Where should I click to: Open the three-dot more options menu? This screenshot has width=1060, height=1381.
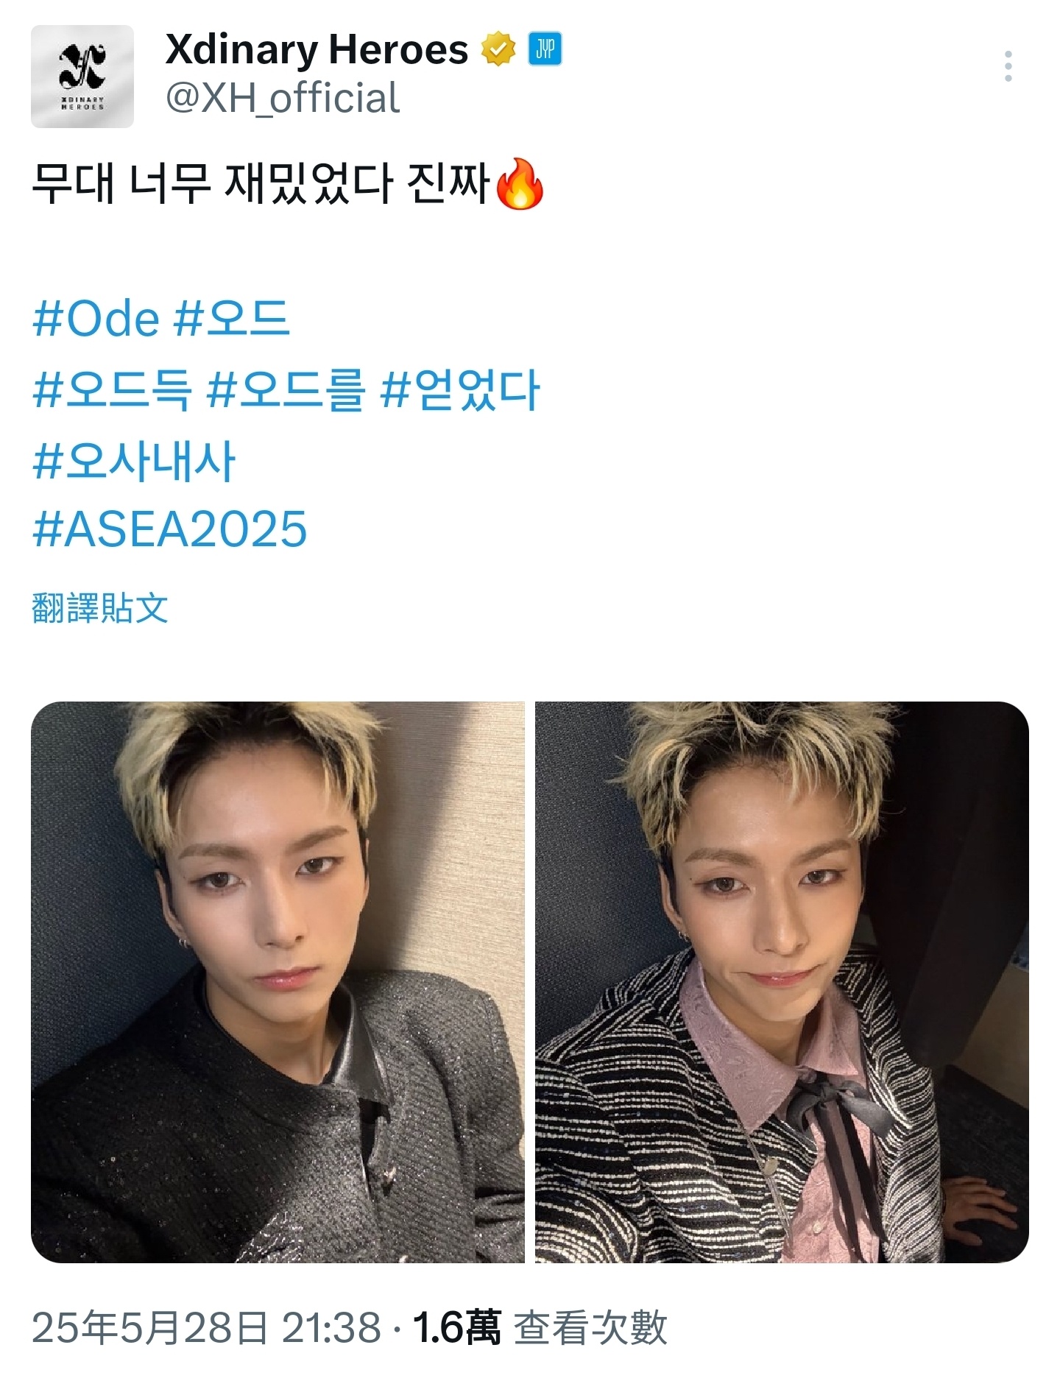1008,66
